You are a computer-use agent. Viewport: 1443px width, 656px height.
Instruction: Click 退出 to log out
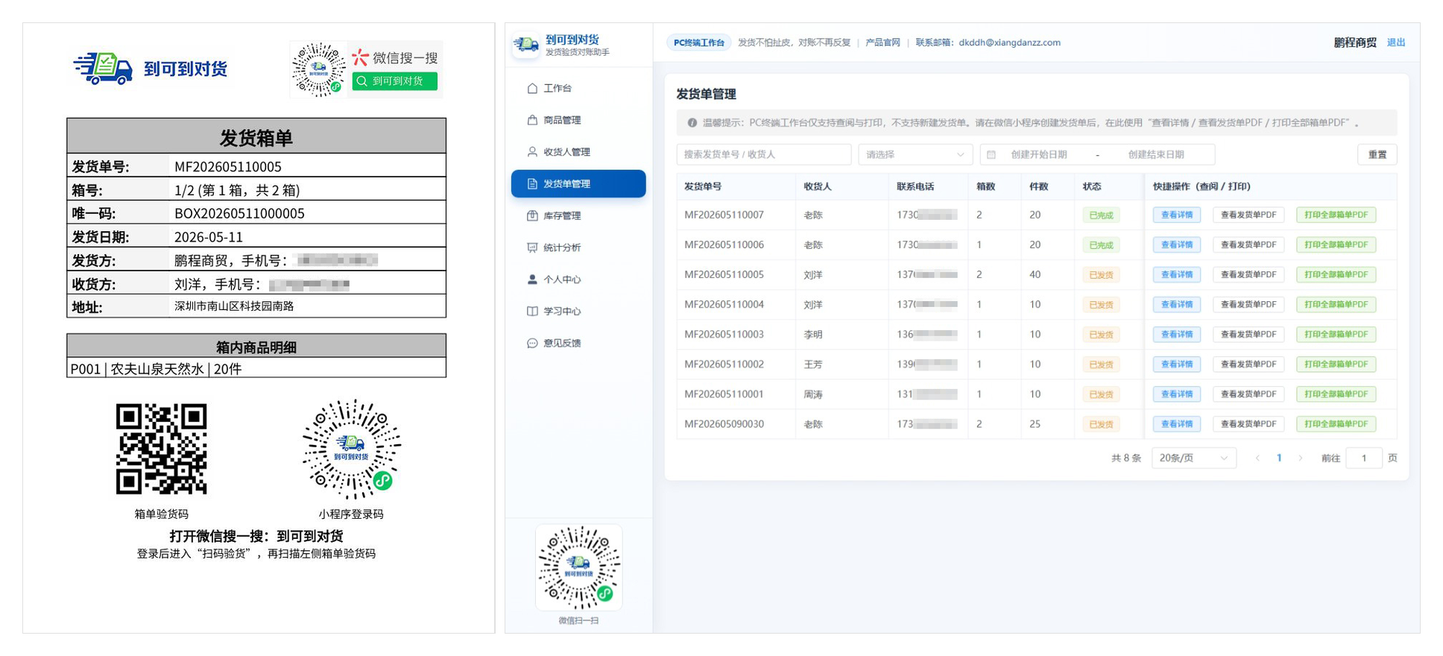(x=1396, y=43)
